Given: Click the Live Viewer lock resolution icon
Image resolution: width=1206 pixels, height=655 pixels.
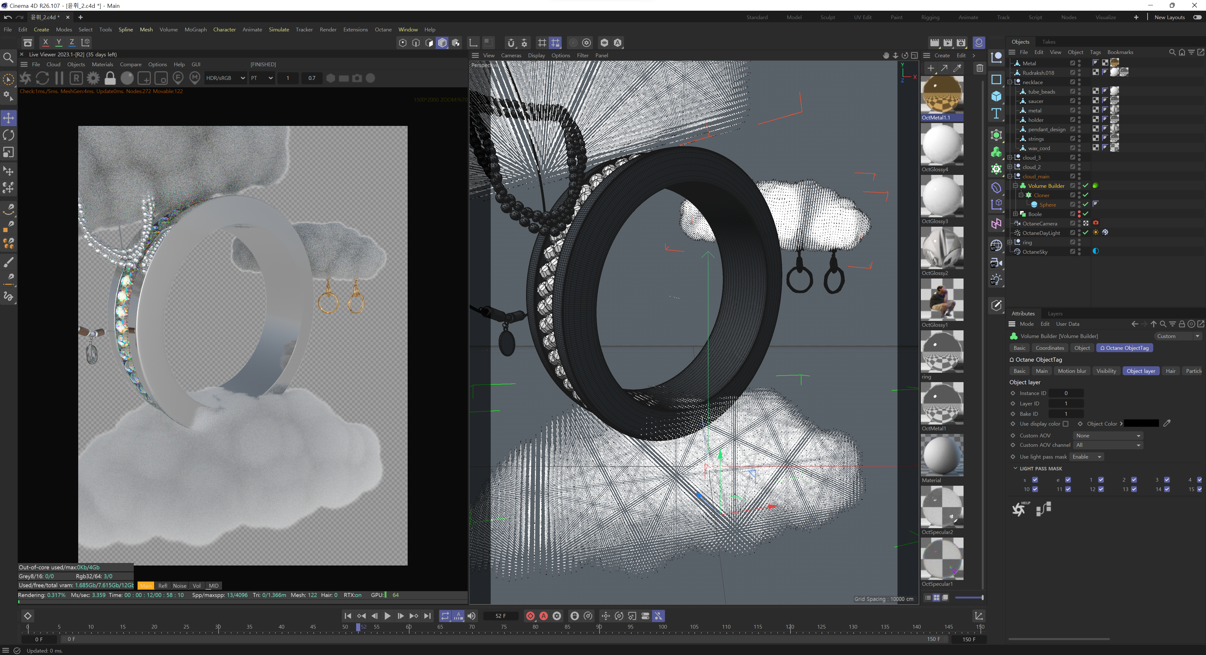Looking at the screenshot, I should (x=110, y=78).
